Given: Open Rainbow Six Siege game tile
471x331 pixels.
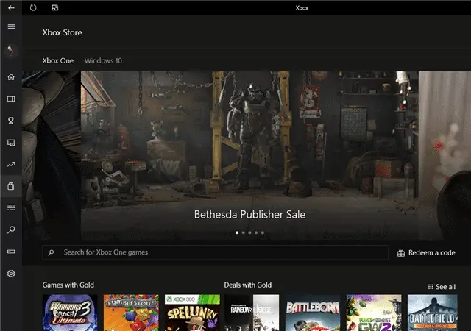Looking at the screenshot, I should (x=252, y=313).
